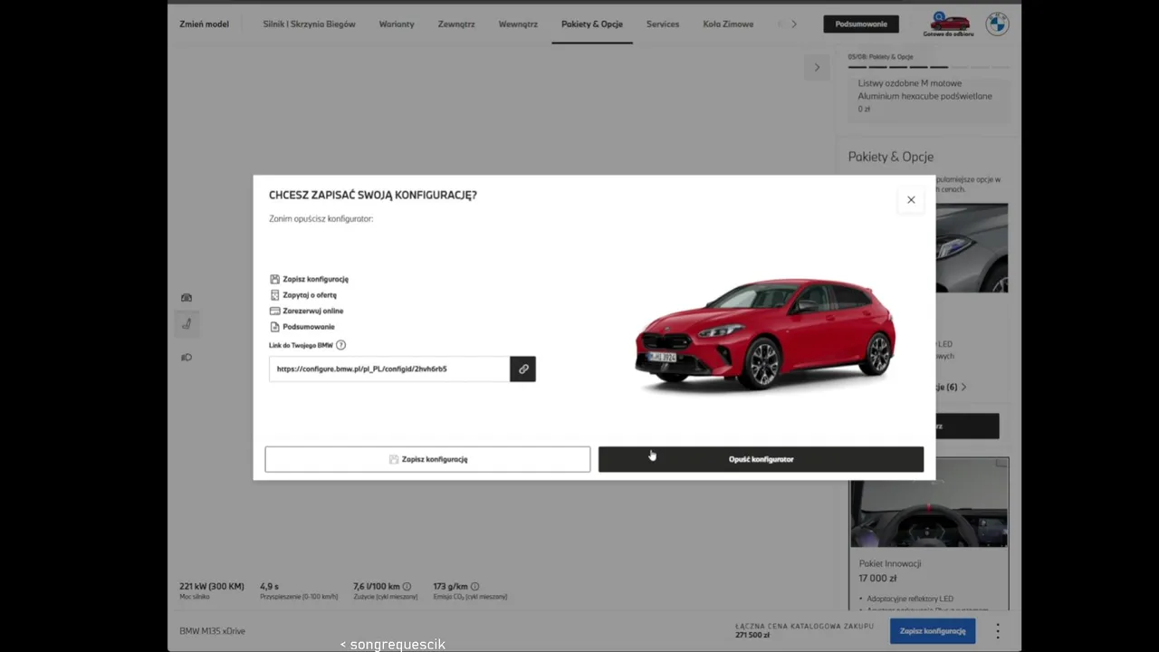Image resolution: width=1159 pixels, height=652 pixels.
Task: Close the save configuration dialog
Action: pyautogui.click(x=911, y=200)
